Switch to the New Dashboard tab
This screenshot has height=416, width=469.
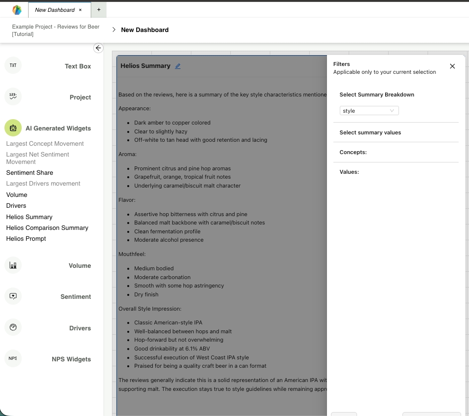click(55, 10)
